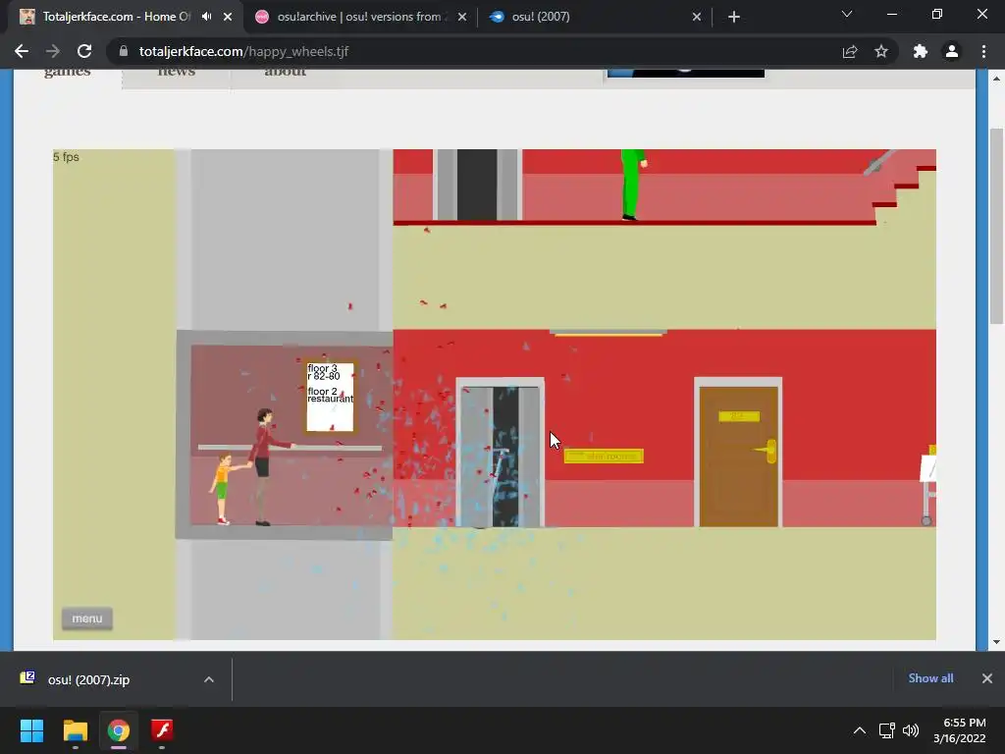Open the tab search dropdown arrow

click(847, 14)
